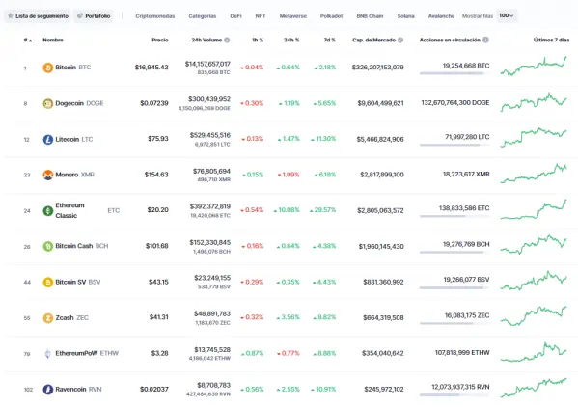
Task: Click Bitcoin price $16,945.43
Action: click(151, 68)
